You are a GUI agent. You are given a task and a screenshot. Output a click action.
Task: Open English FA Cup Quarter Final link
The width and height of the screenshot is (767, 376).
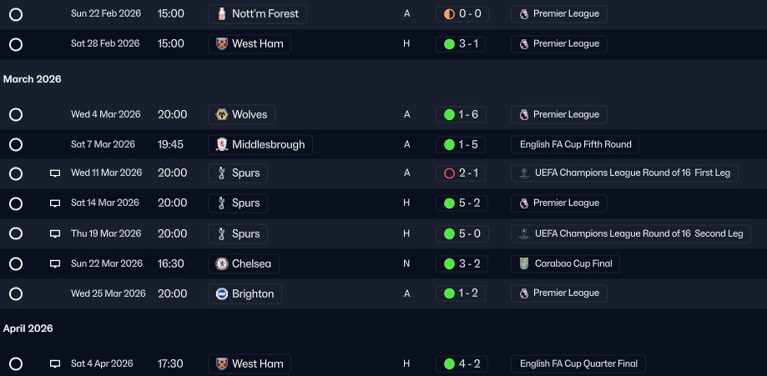click(578, 363)
